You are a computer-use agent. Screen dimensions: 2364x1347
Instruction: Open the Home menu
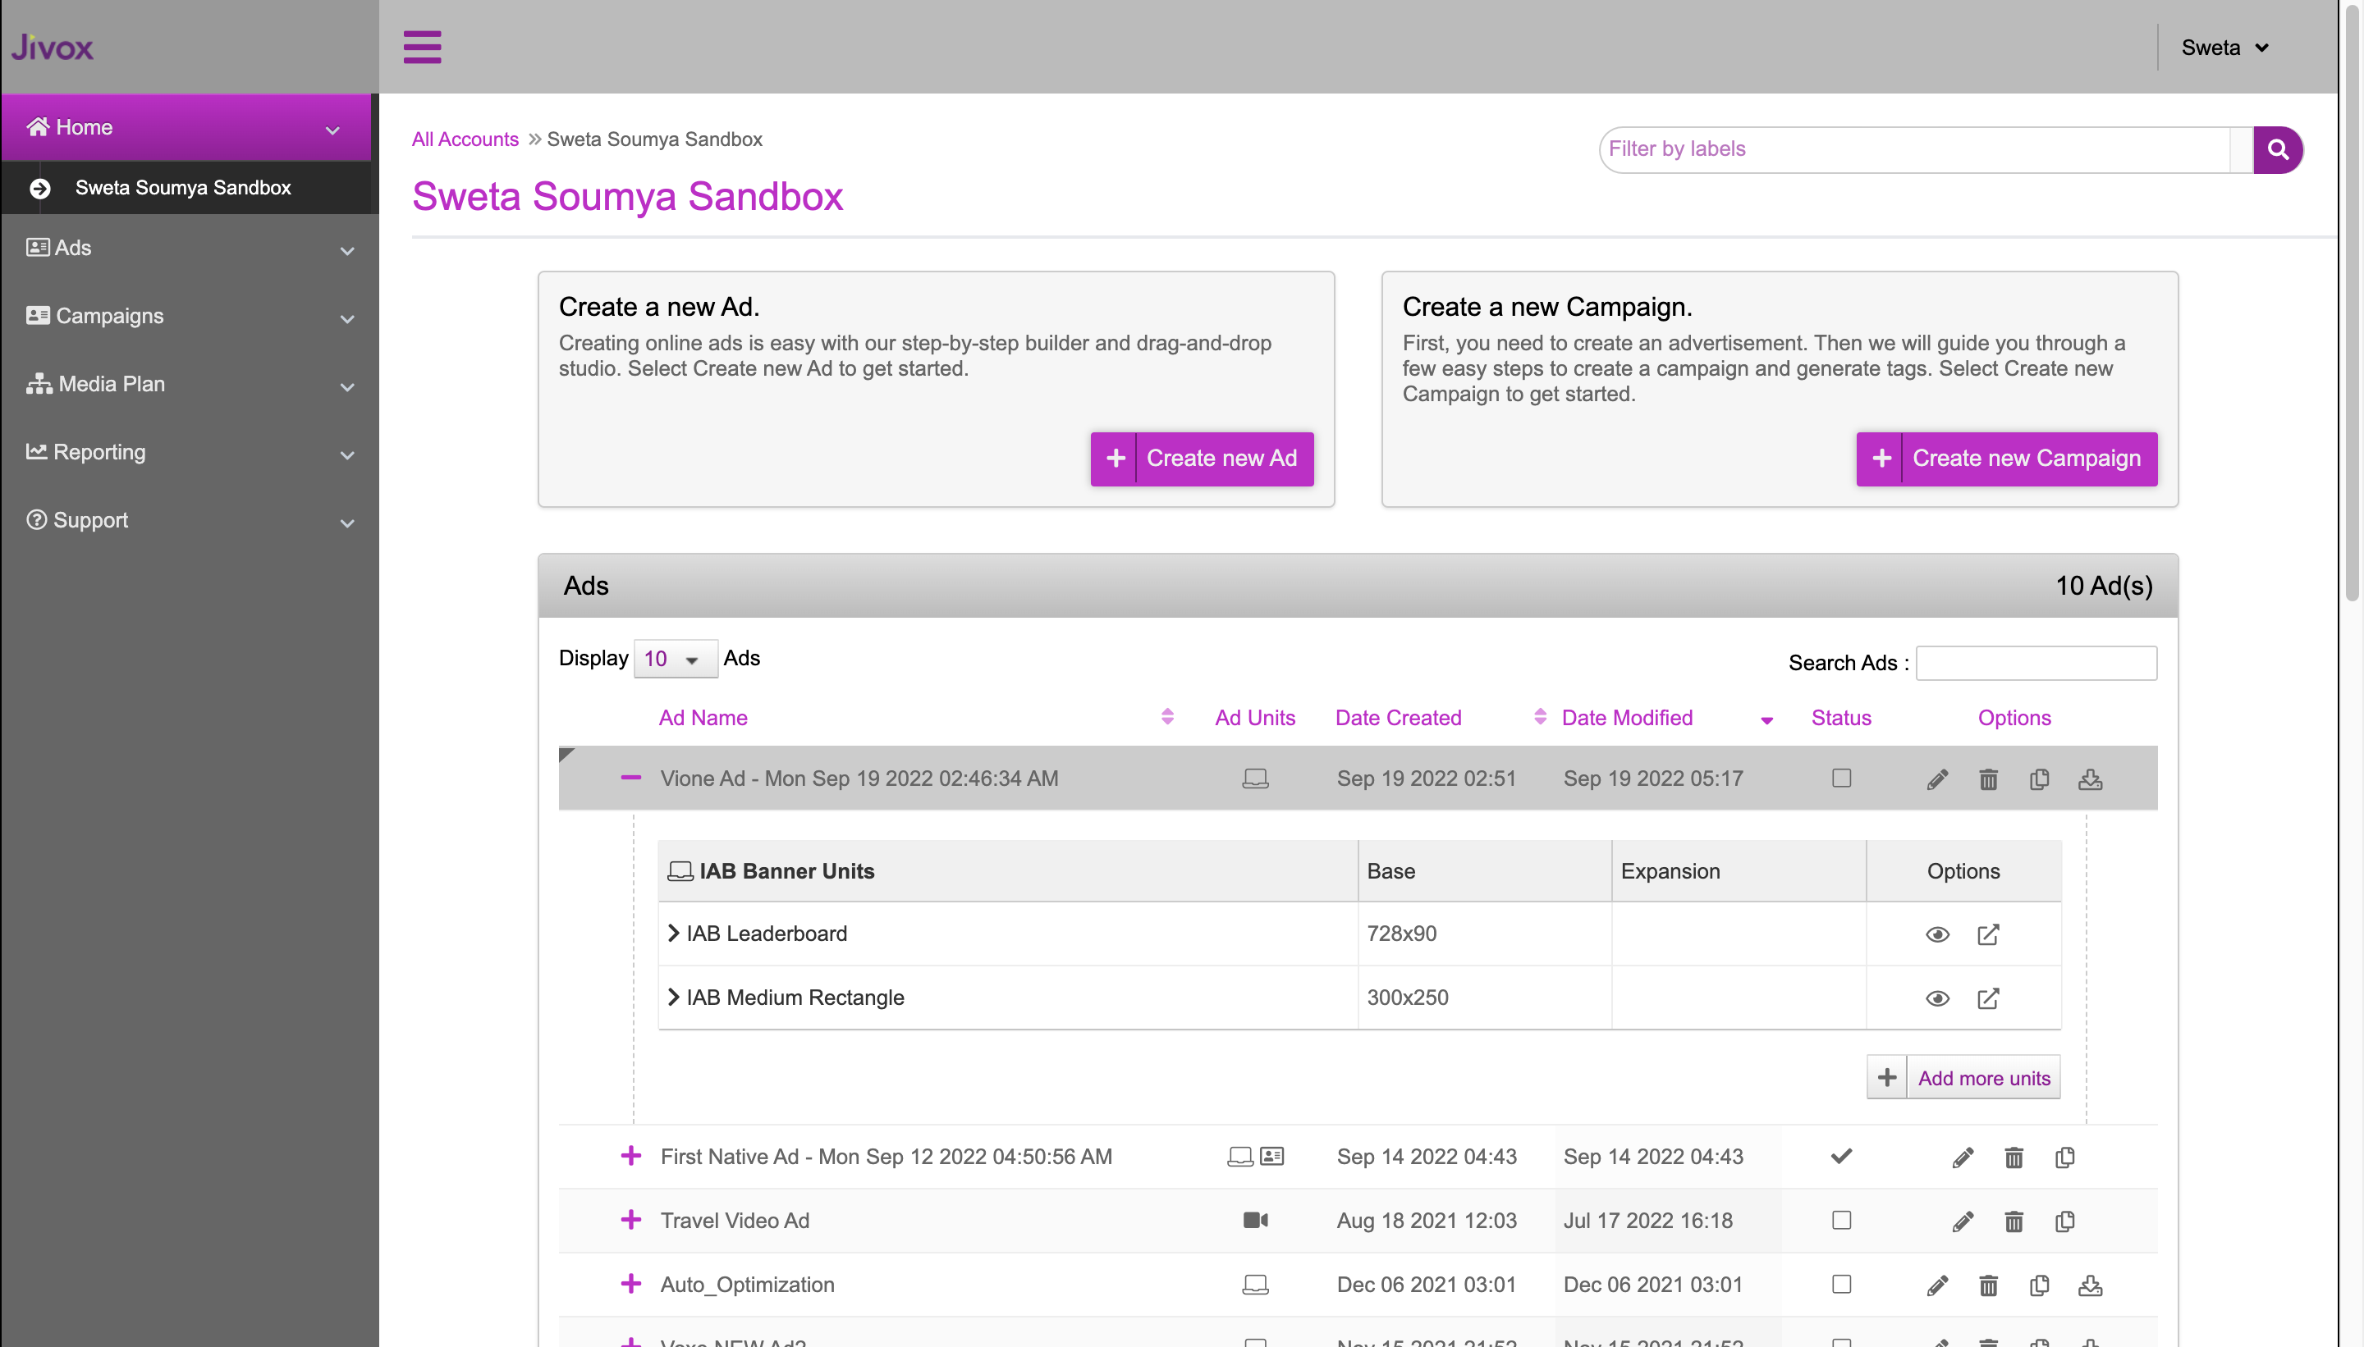click(x=186, y=128)
